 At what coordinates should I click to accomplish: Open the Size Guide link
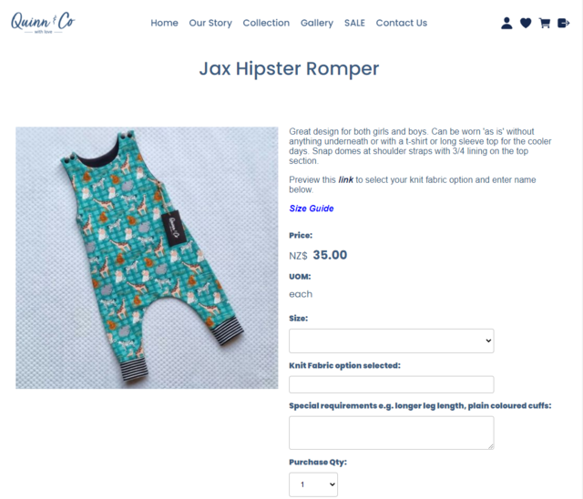(x=312, y=209)
